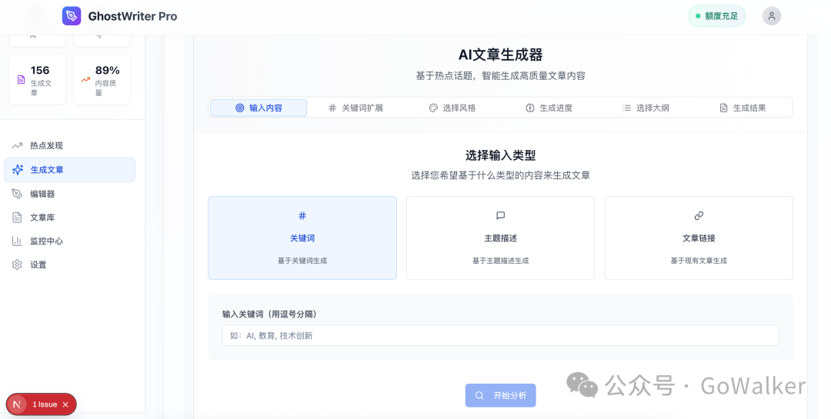Click the 选择输入类型 heading

pyautogui.click(x=500, y=155)
